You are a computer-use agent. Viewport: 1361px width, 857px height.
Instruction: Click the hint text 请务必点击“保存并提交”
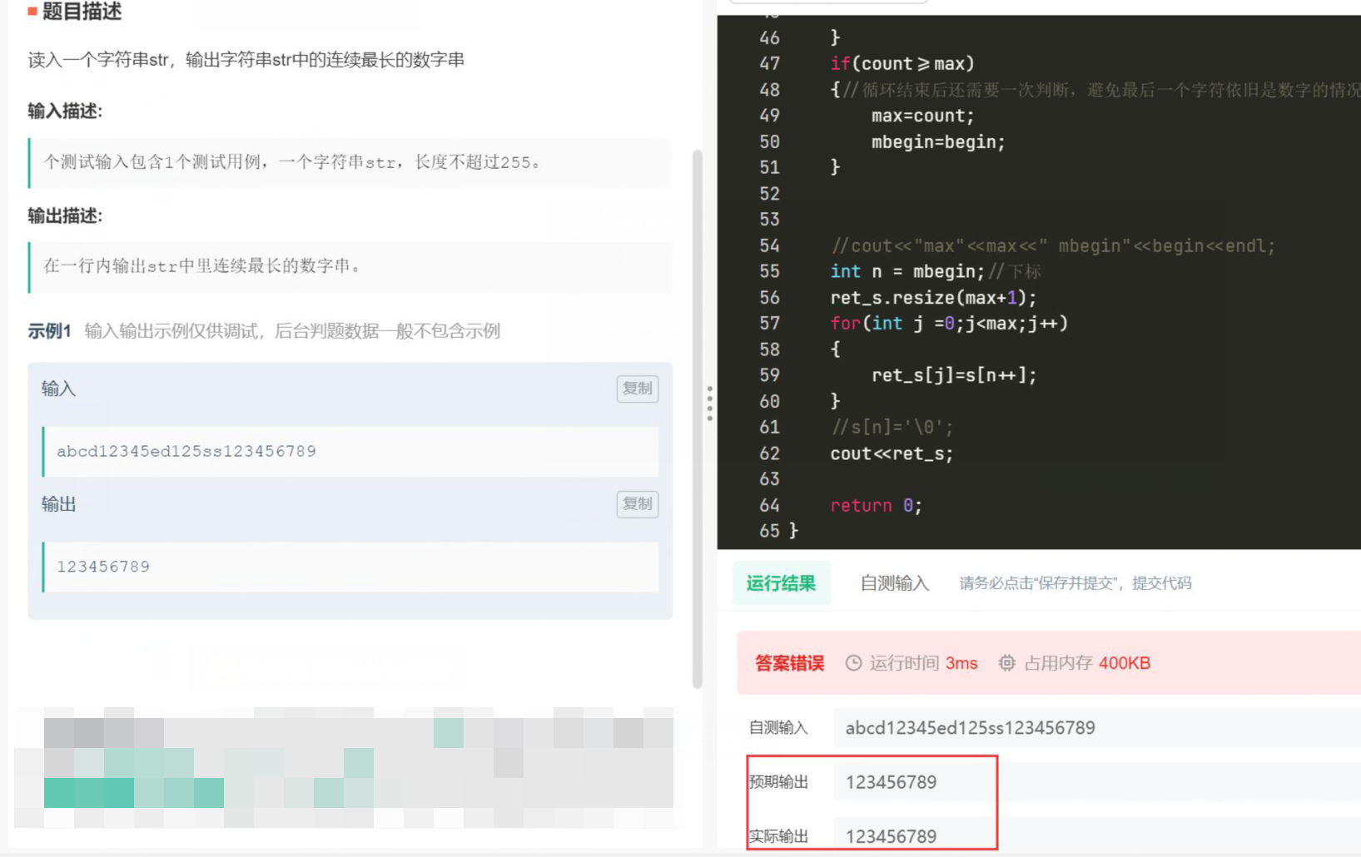1075,583
